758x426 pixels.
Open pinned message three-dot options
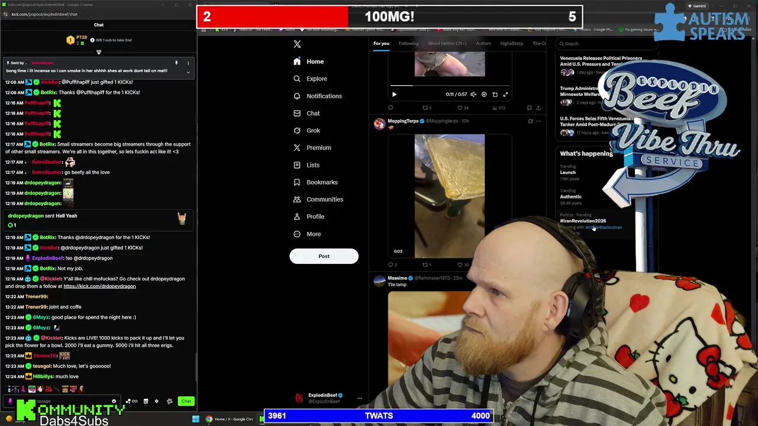coord(188,63)
